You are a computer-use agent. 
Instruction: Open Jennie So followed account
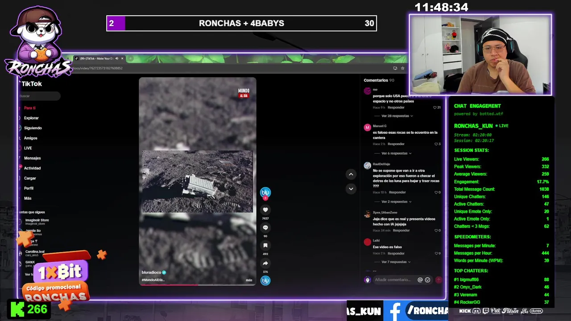point(32,232)
